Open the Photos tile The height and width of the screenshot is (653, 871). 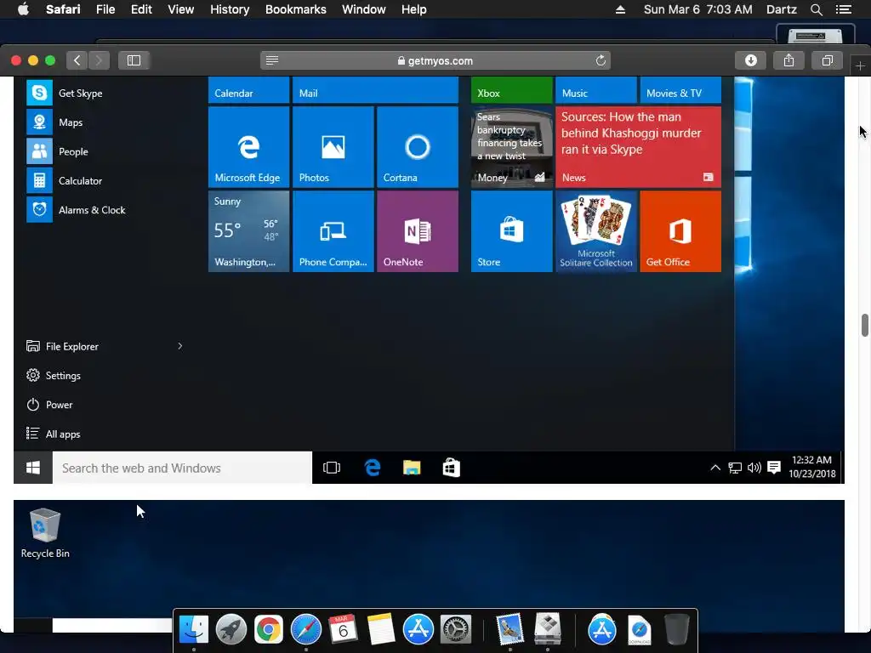333,147
